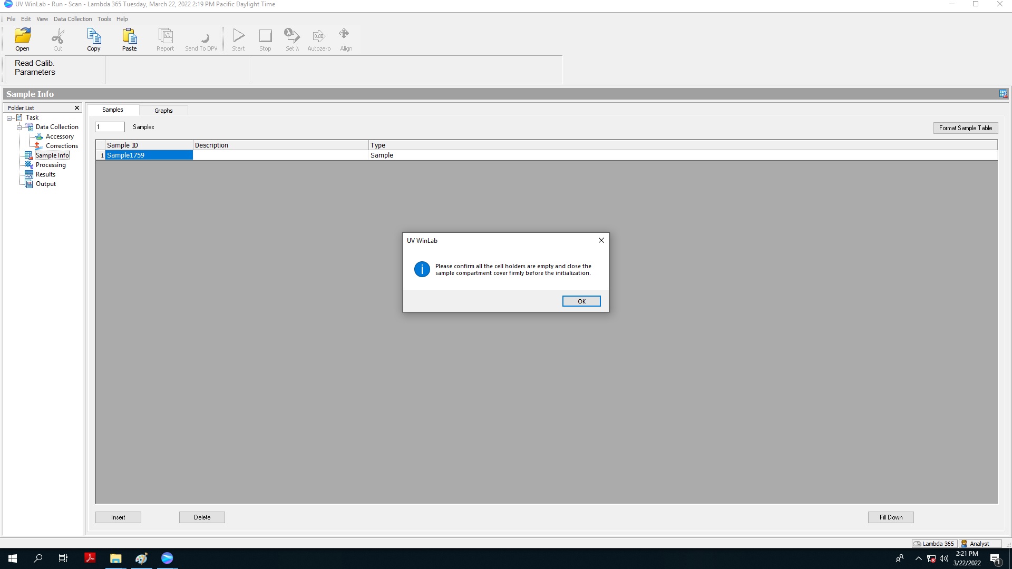Collapse the Task tree node
The width and height of the screenshot is (1012, 569).
click(x=9, y=118)
